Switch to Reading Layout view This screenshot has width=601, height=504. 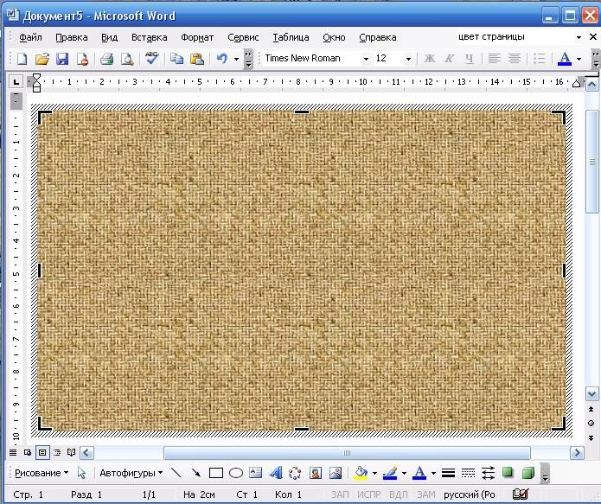(72, 453)
